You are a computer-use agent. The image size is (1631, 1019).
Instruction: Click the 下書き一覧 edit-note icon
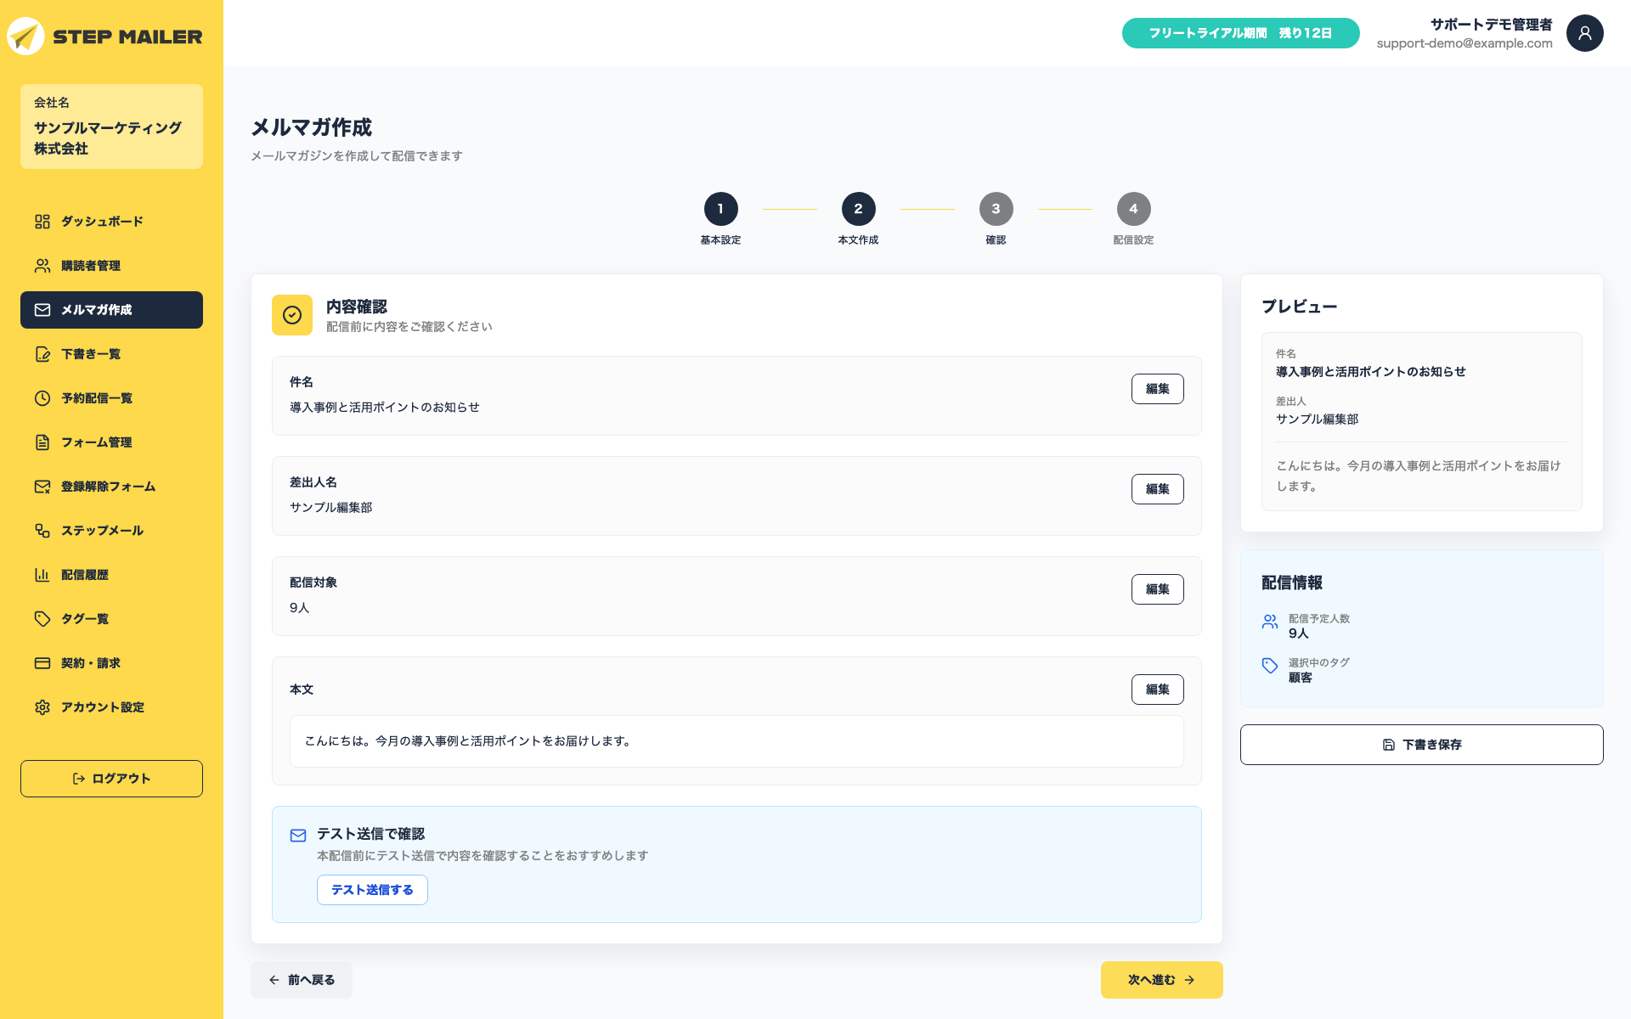[x=42, y=354]
